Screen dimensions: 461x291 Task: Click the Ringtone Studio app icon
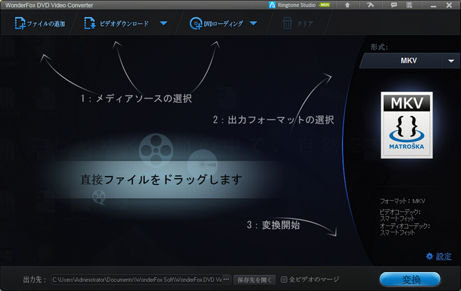pos(272,5)
